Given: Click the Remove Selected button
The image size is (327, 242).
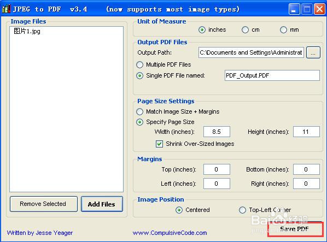Looking at the screenshot, I should pos(44,204).
